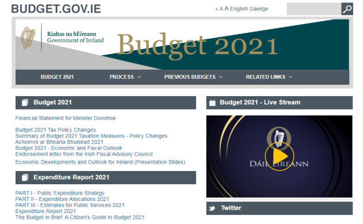The width and height of the screenshot is (363, 224).
Task: Click the harp logo in the banner
Action: (28, 38)
